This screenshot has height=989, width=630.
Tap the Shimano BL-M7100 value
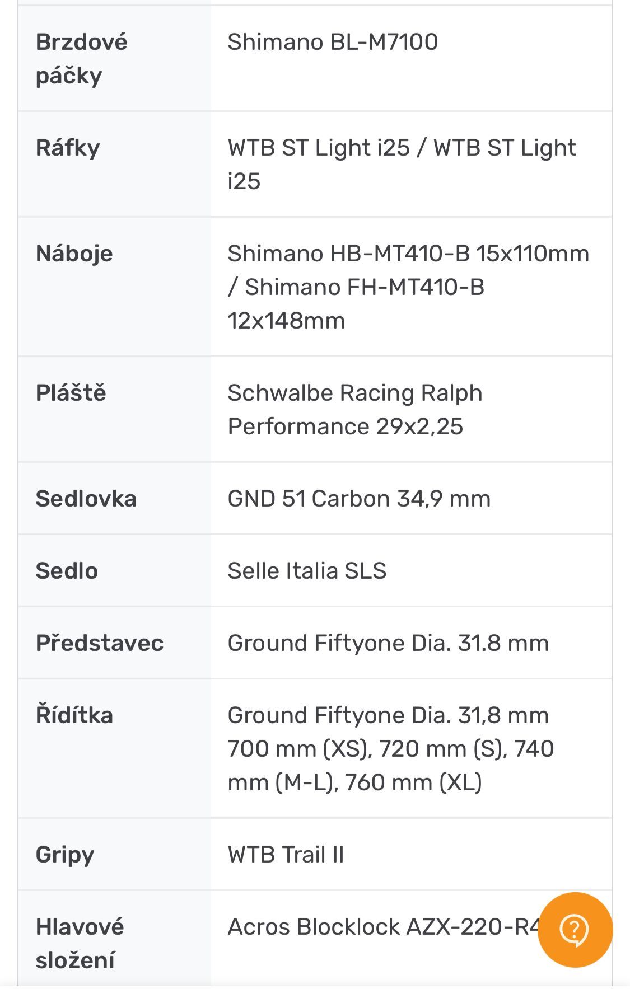(x=333, y=42)
